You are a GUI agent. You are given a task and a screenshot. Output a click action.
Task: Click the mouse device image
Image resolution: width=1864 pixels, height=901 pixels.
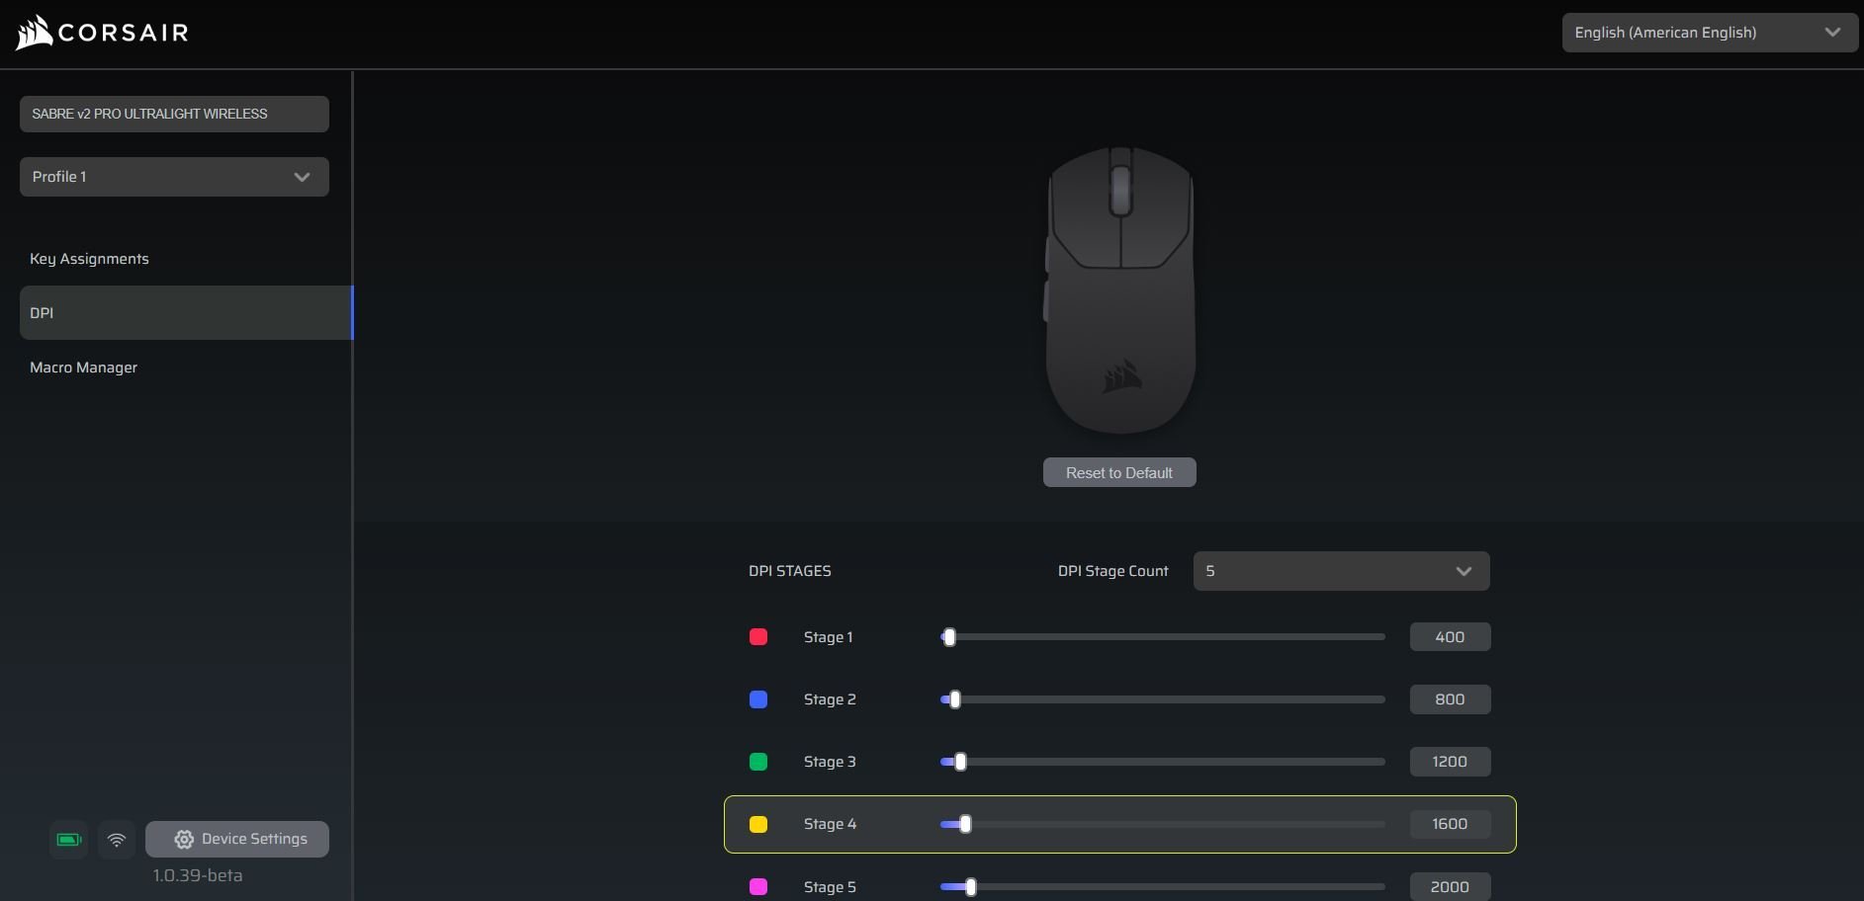[1119, 290]
